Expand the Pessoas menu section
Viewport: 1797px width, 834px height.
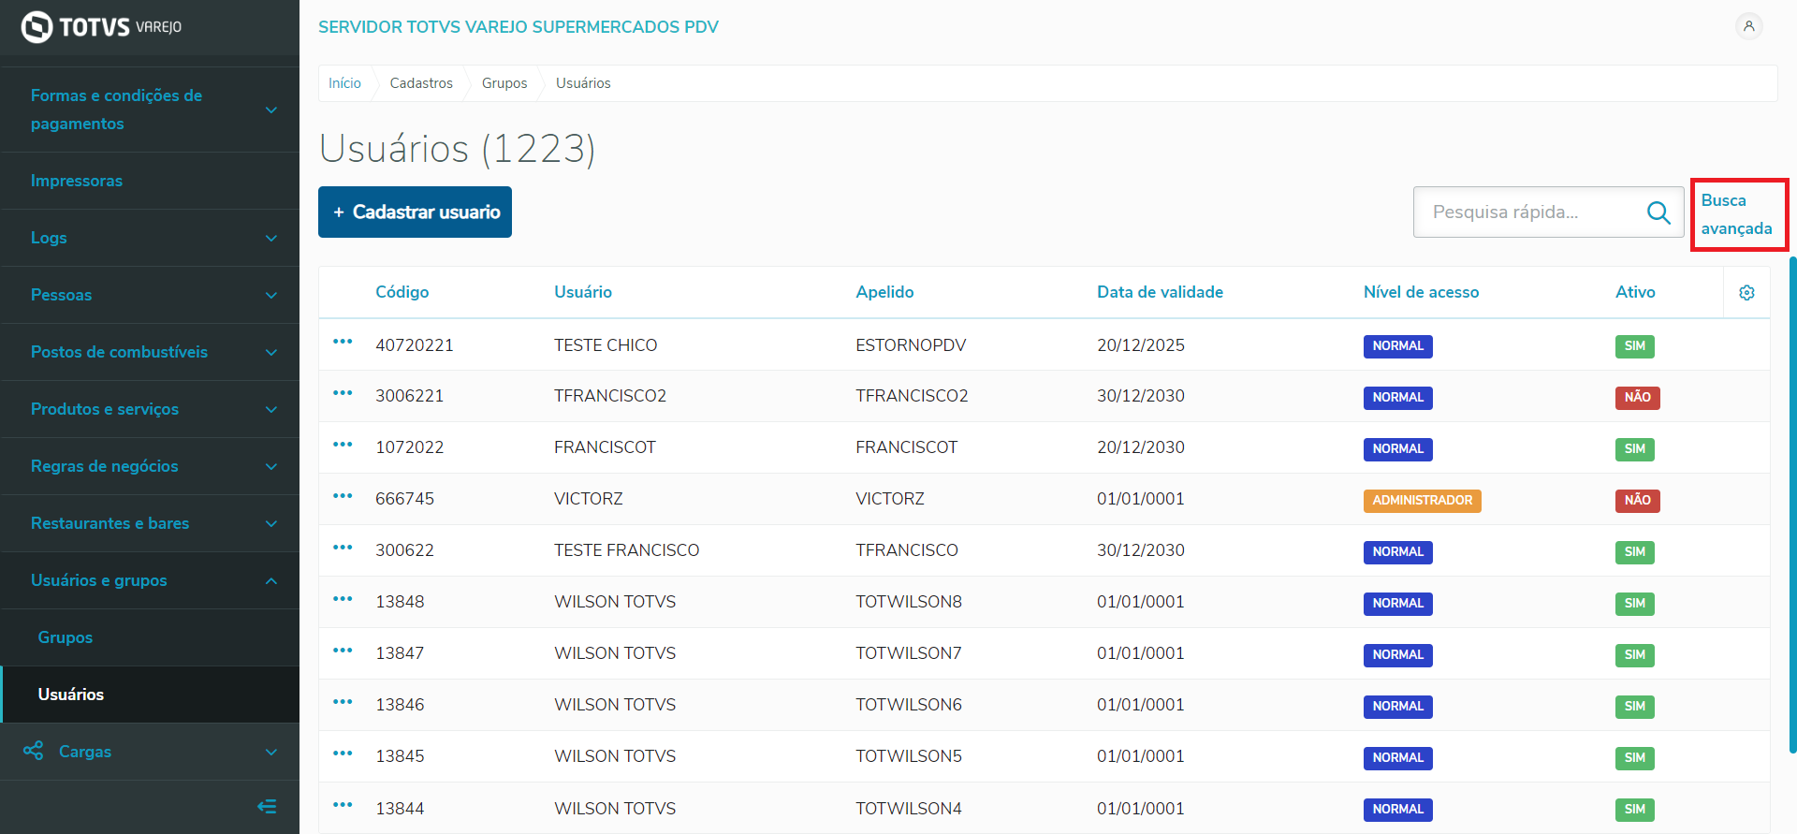point(271,295)
